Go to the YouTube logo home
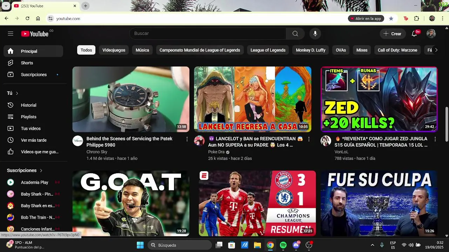This screenshot has height=252, width=449. coord(35,34)
